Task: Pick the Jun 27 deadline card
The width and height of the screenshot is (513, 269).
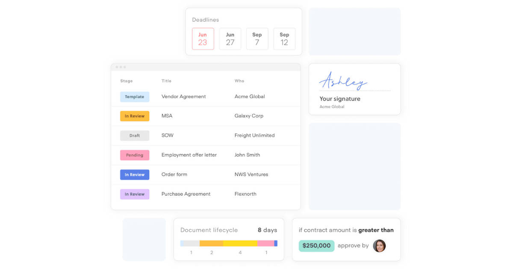Action: 230,39
